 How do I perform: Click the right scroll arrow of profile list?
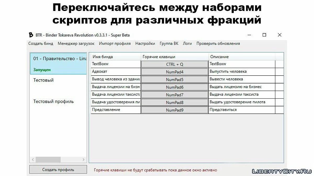[x=83, y=160]
